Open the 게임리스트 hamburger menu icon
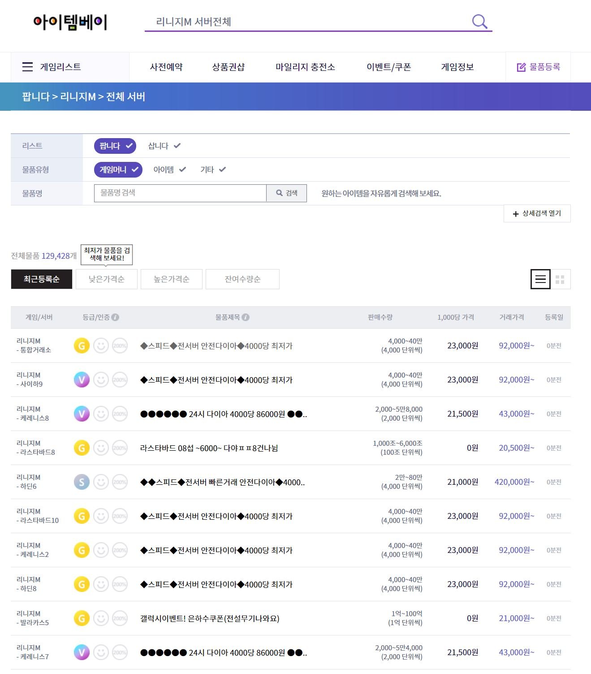The height and width of the screenshot is (674, 591). click(x=27, y=67)
